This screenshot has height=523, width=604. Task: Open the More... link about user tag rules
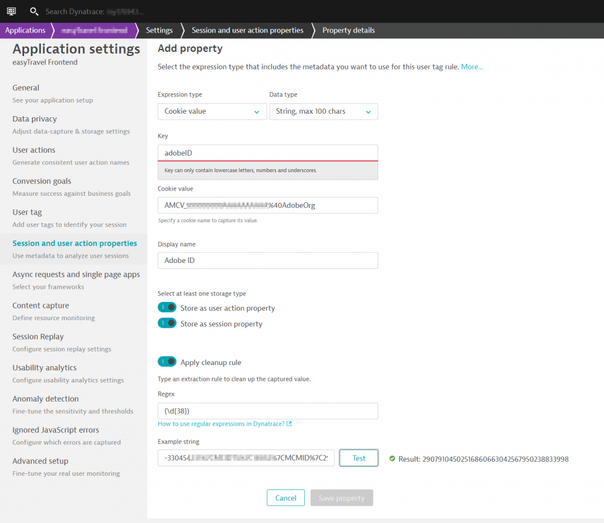pyautogui.click(x=472, y=67)
